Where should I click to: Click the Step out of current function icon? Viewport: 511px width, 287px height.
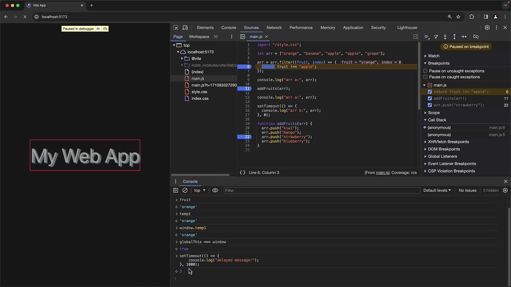coord(455,36)
